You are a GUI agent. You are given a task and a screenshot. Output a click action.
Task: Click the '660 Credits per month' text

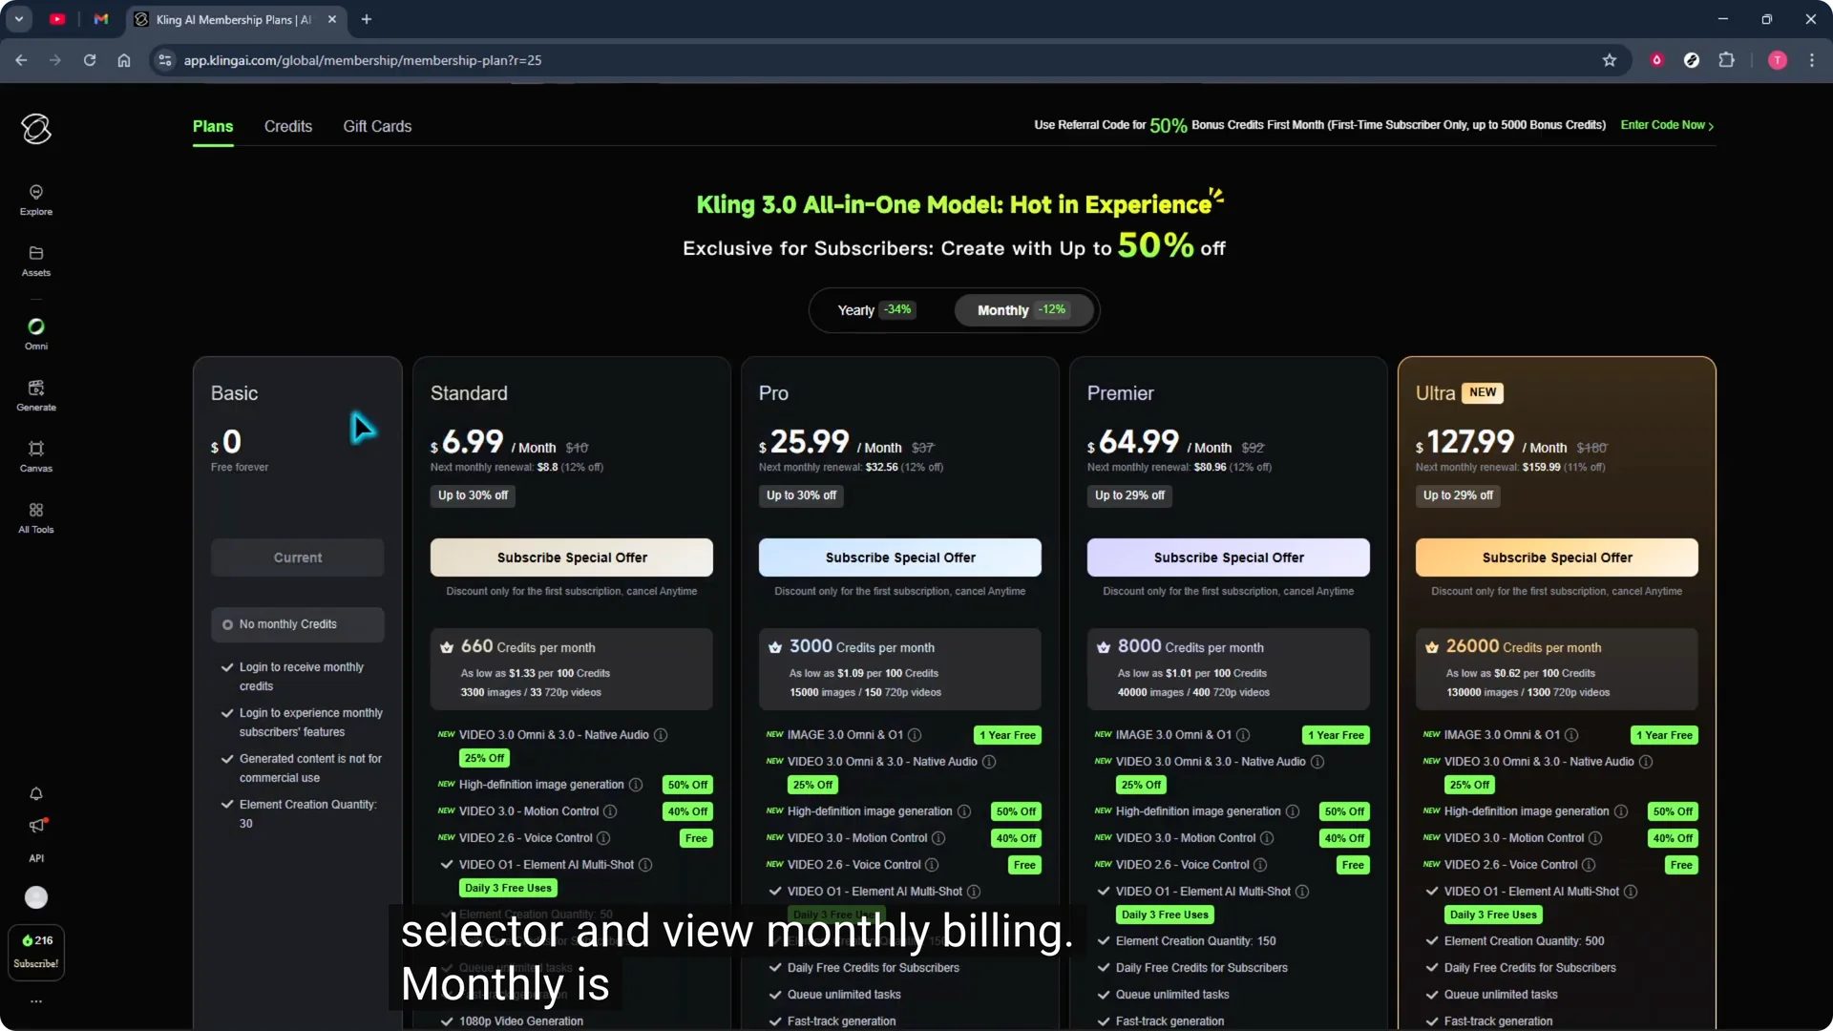coord(528,646)
